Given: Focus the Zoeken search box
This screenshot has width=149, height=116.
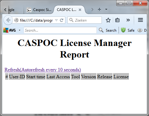Looking at the screenshot, I should click(85, 20).
